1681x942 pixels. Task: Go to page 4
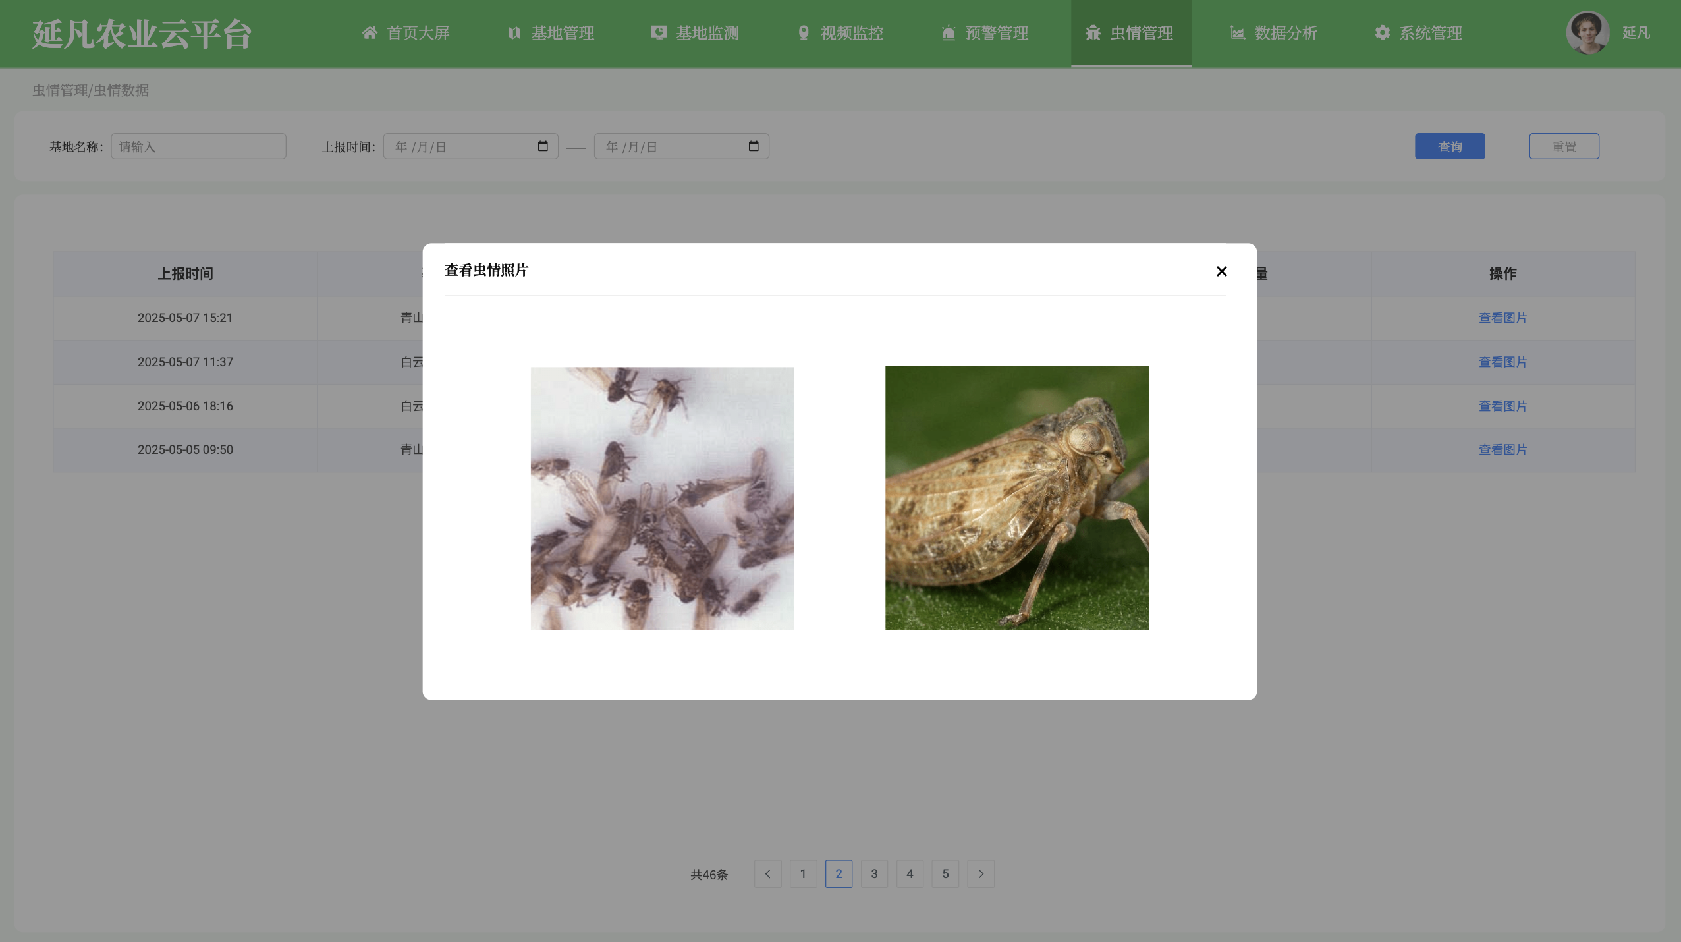coord(910,874)
